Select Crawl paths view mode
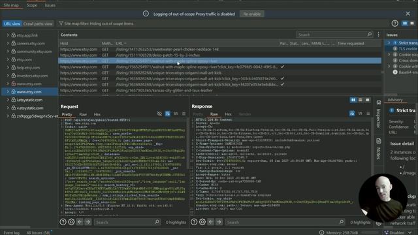Image resolution: width=418 pixels, height=235 pixels. click(x=38, y=23)
